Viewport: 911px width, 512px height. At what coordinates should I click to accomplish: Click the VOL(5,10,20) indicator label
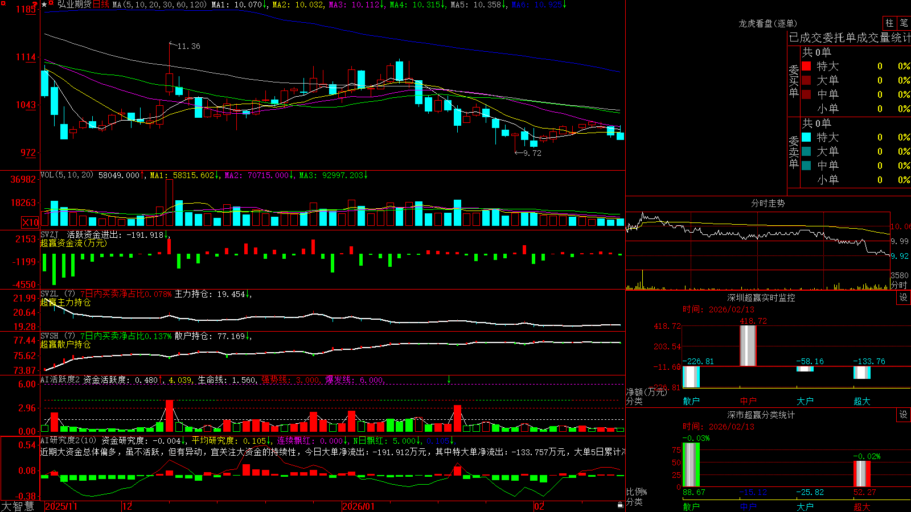(67, 175)
